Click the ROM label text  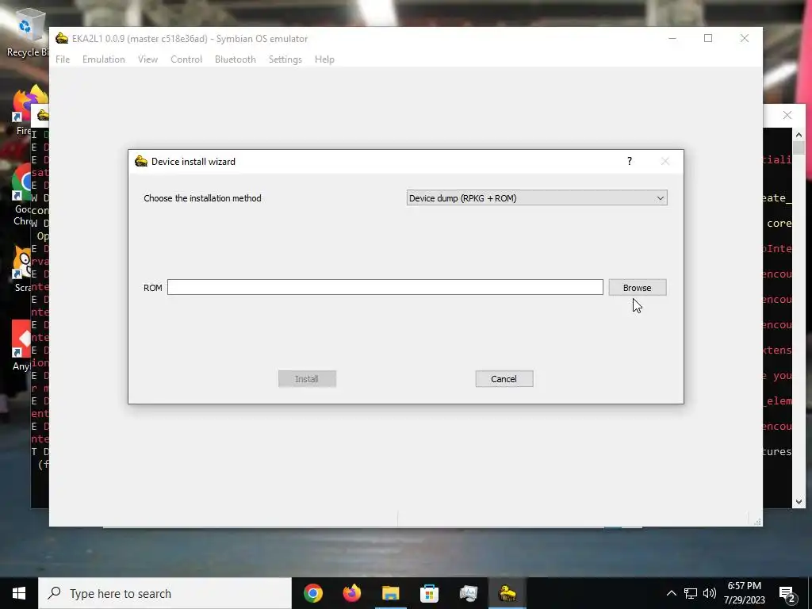(153, 288)
